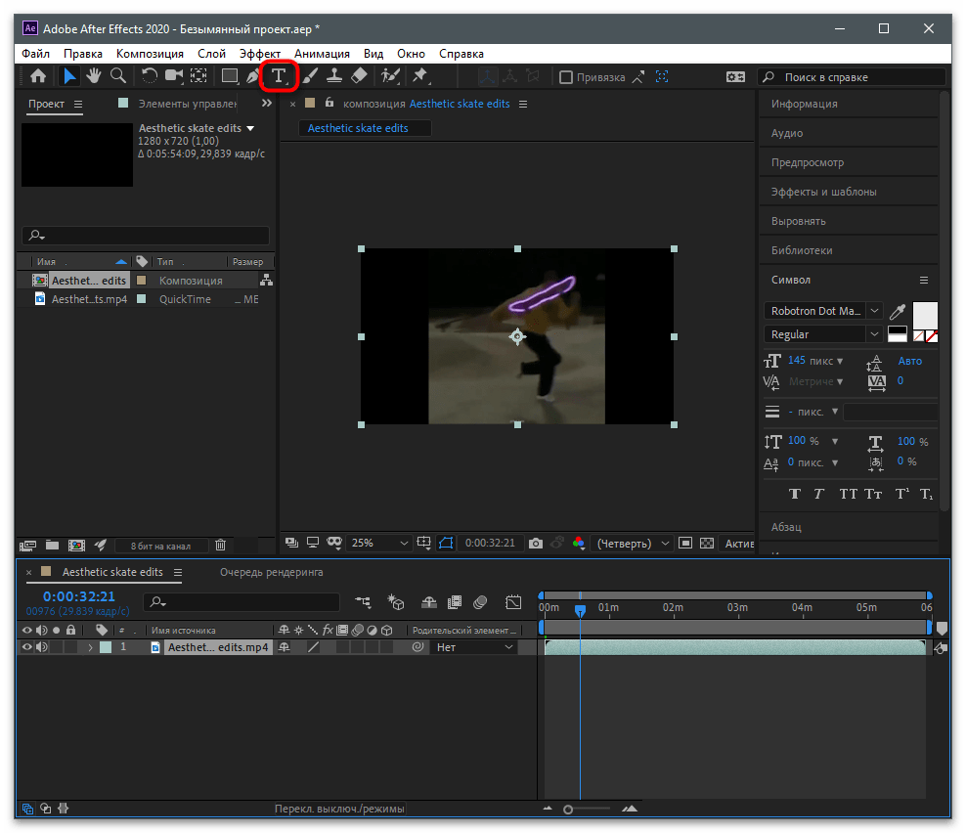
Task: Delete selected project item with trash icon
Action: pos(221,545)
